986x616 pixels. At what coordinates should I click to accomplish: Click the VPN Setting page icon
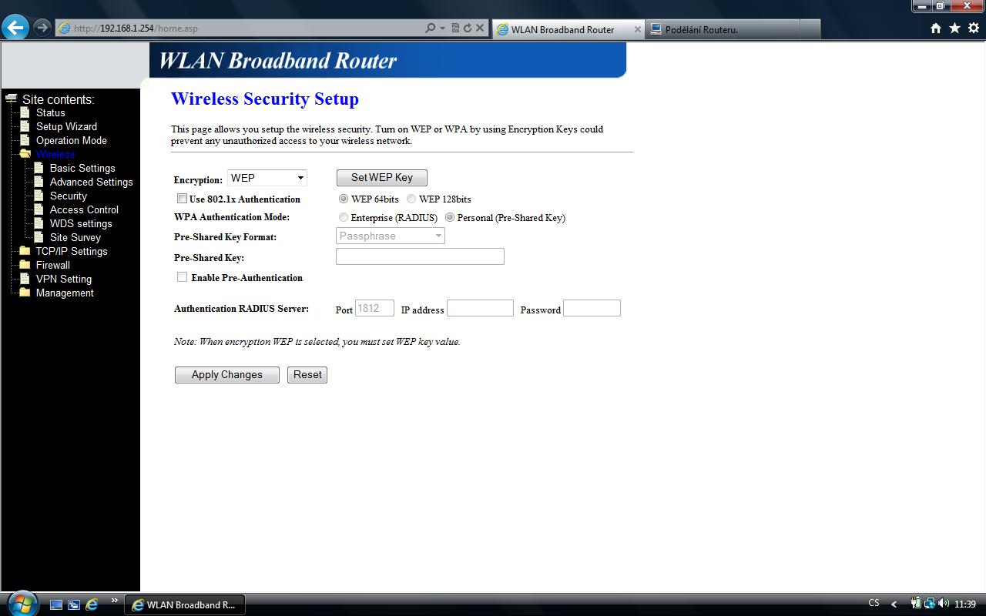coord(25,279)
